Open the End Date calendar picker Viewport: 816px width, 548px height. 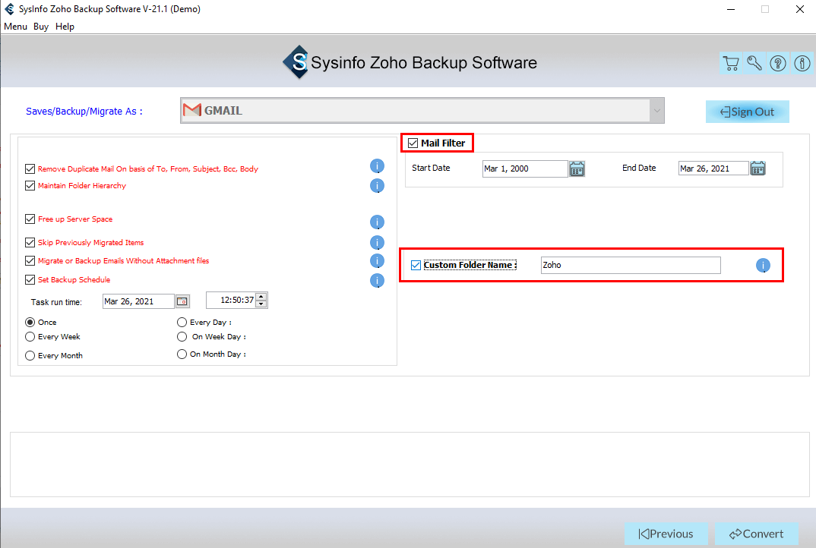tap(757, 168)
